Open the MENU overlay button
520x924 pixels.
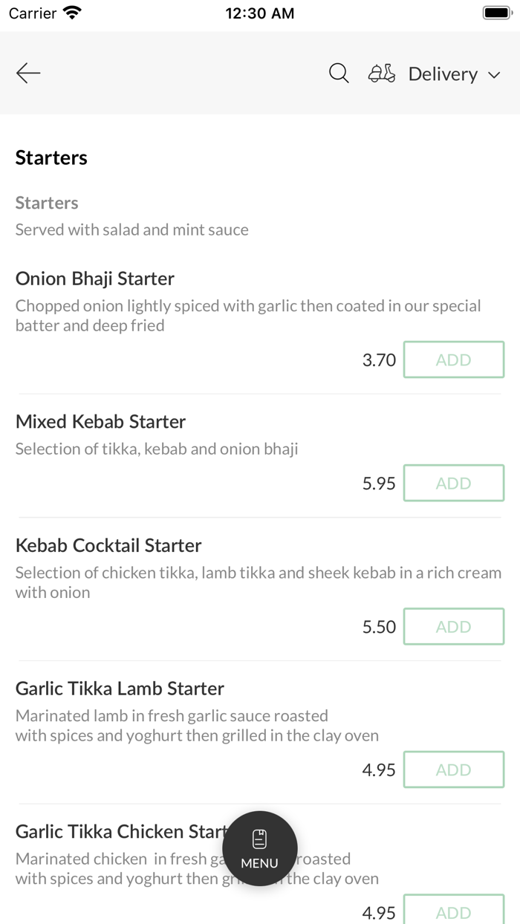[x=260, y=849]
